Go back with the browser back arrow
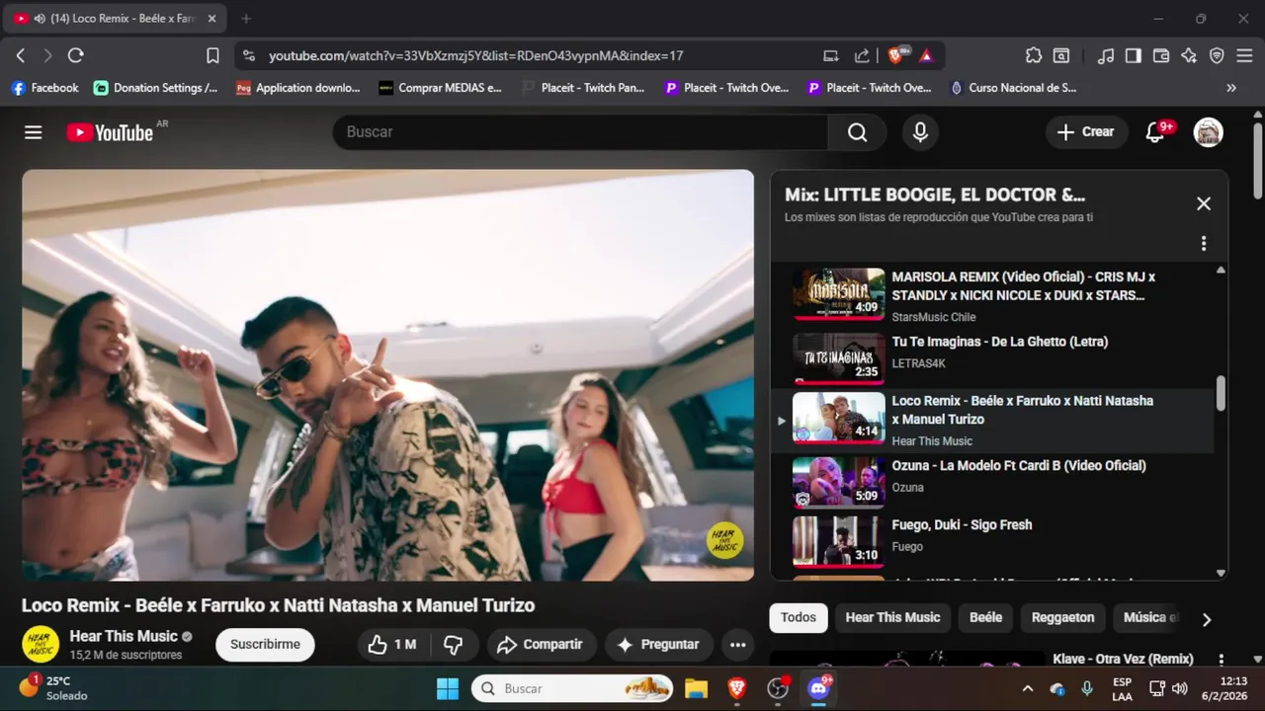 tap(21, 56)
